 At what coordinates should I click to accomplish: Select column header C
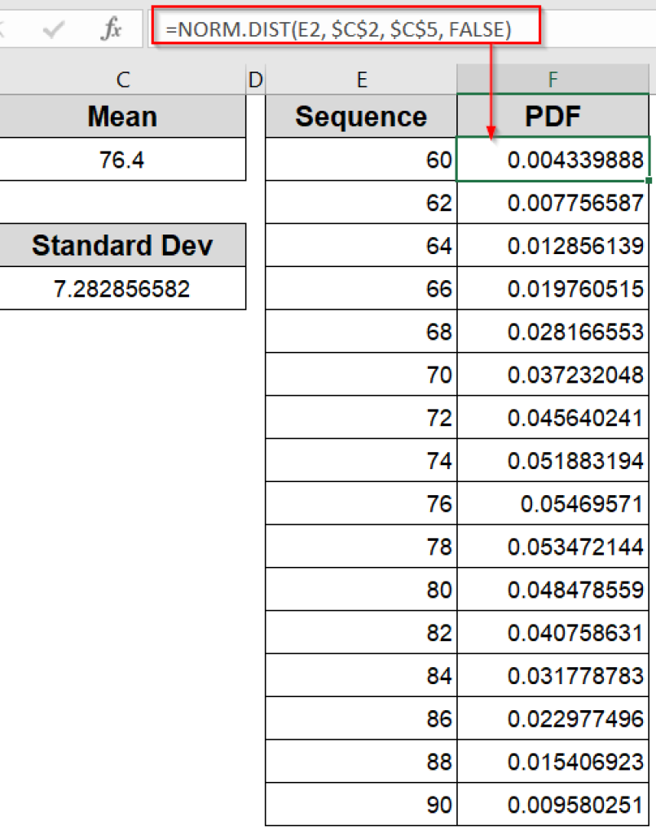[122, 79]
